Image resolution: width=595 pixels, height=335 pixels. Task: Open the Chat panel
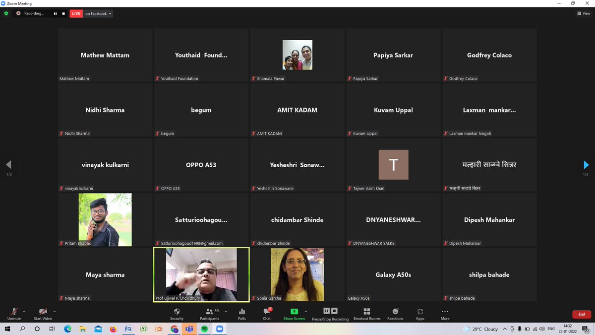click(x=267, y=314)
